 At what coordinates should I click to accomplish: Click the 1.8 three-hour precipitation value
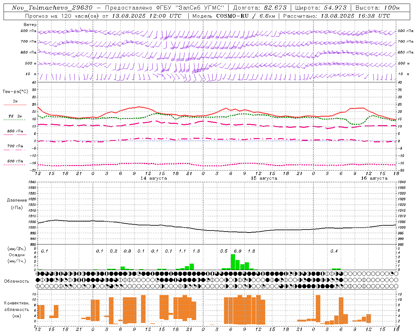(251, 251)
